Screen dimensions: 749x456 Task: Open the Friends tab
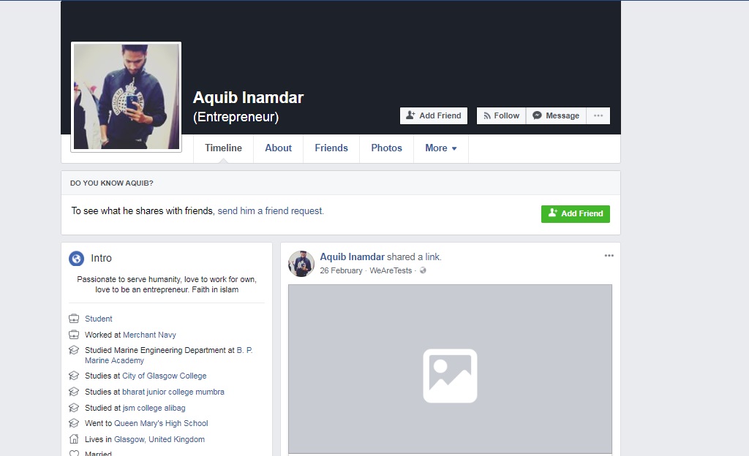coord(331,148)
